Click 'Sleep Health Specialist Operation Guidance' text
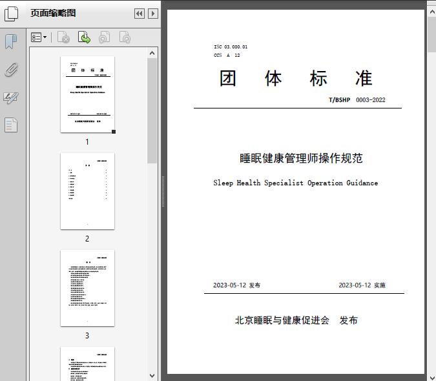This screenshot has height=381, width=436. [x=296, y=183]
